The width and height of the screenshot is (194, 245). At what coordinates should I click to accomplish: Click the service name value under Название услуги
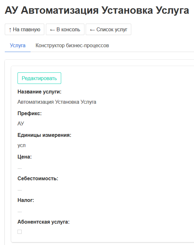click(57, 102)
